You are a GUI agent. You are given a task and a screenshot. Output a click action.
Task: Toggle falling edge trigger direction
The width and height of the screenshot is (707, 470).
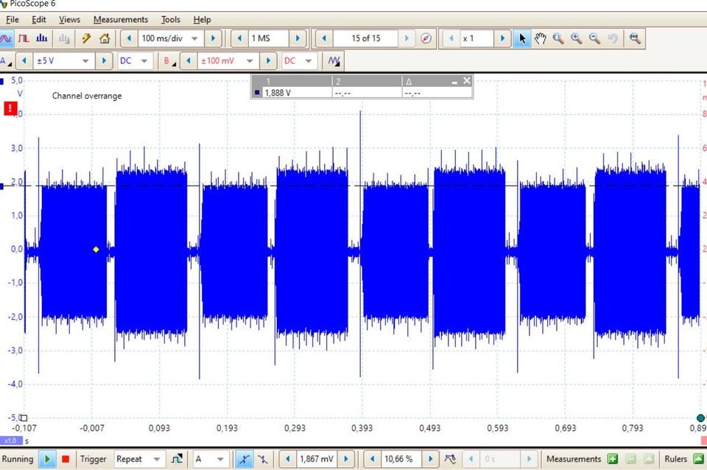pos(261,459)
